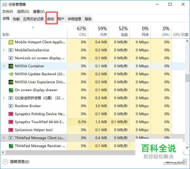Click the NVIDIA Container icon
Viewport: 190px width, 169px height.
[11, 66]
